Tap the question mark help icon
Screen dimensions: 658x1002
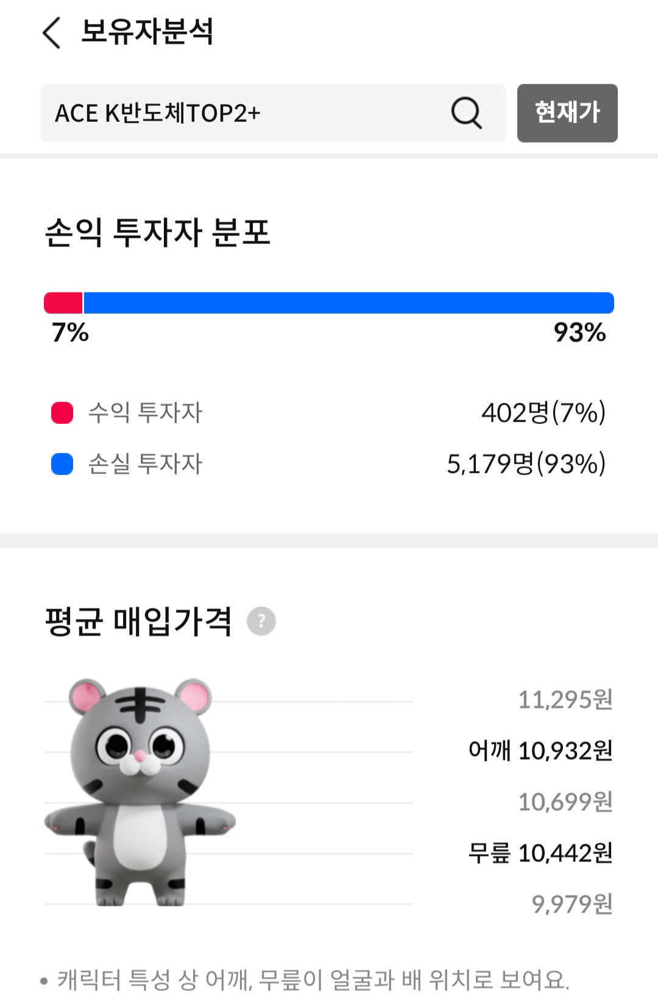261,621
